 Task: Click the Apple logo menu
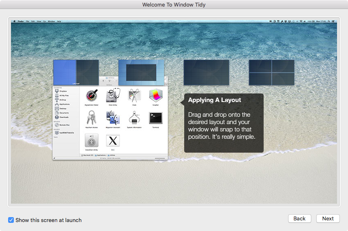14,21
